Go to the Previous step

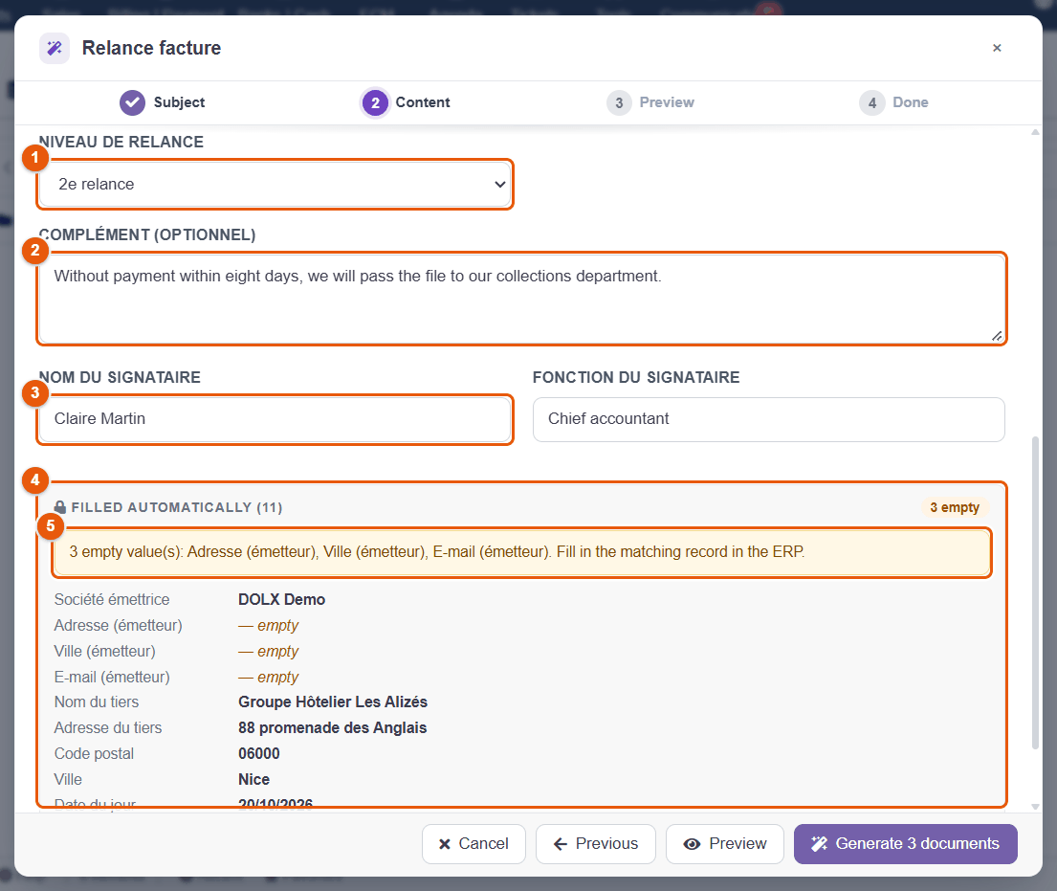[595, 844]
